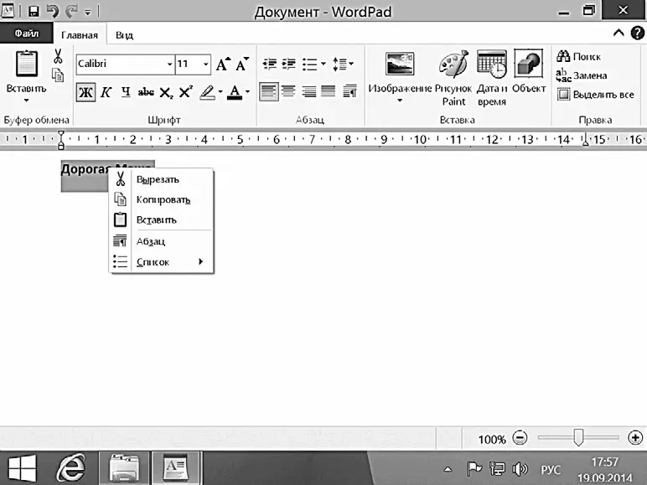
Task: Open the font size 11 dropdown
Action: click(x=205, y=64)
